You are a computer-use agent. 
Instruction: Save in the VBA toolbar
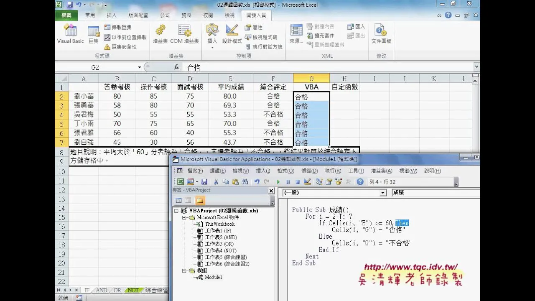(204, 182)
